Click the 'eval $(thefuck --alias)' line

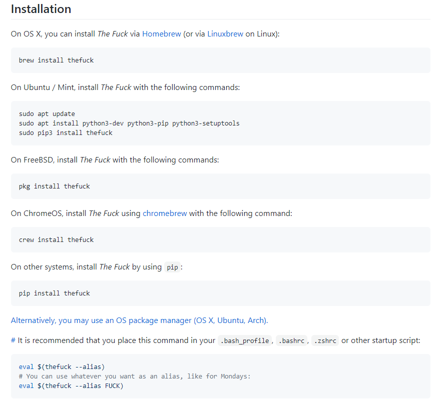62,367
